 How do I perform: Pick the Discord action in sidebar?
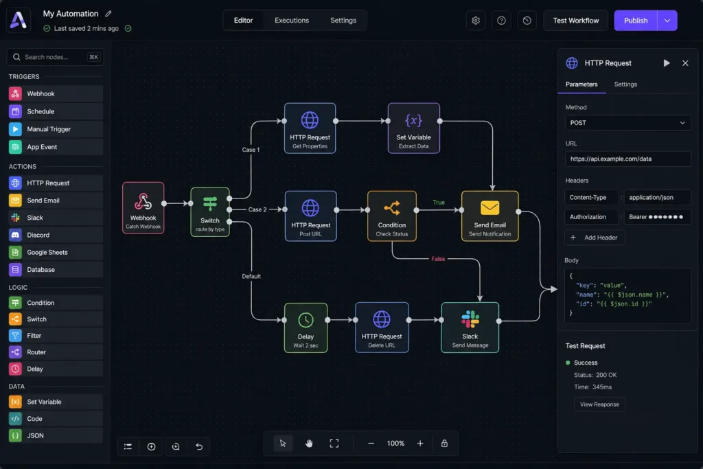point(56,235)
